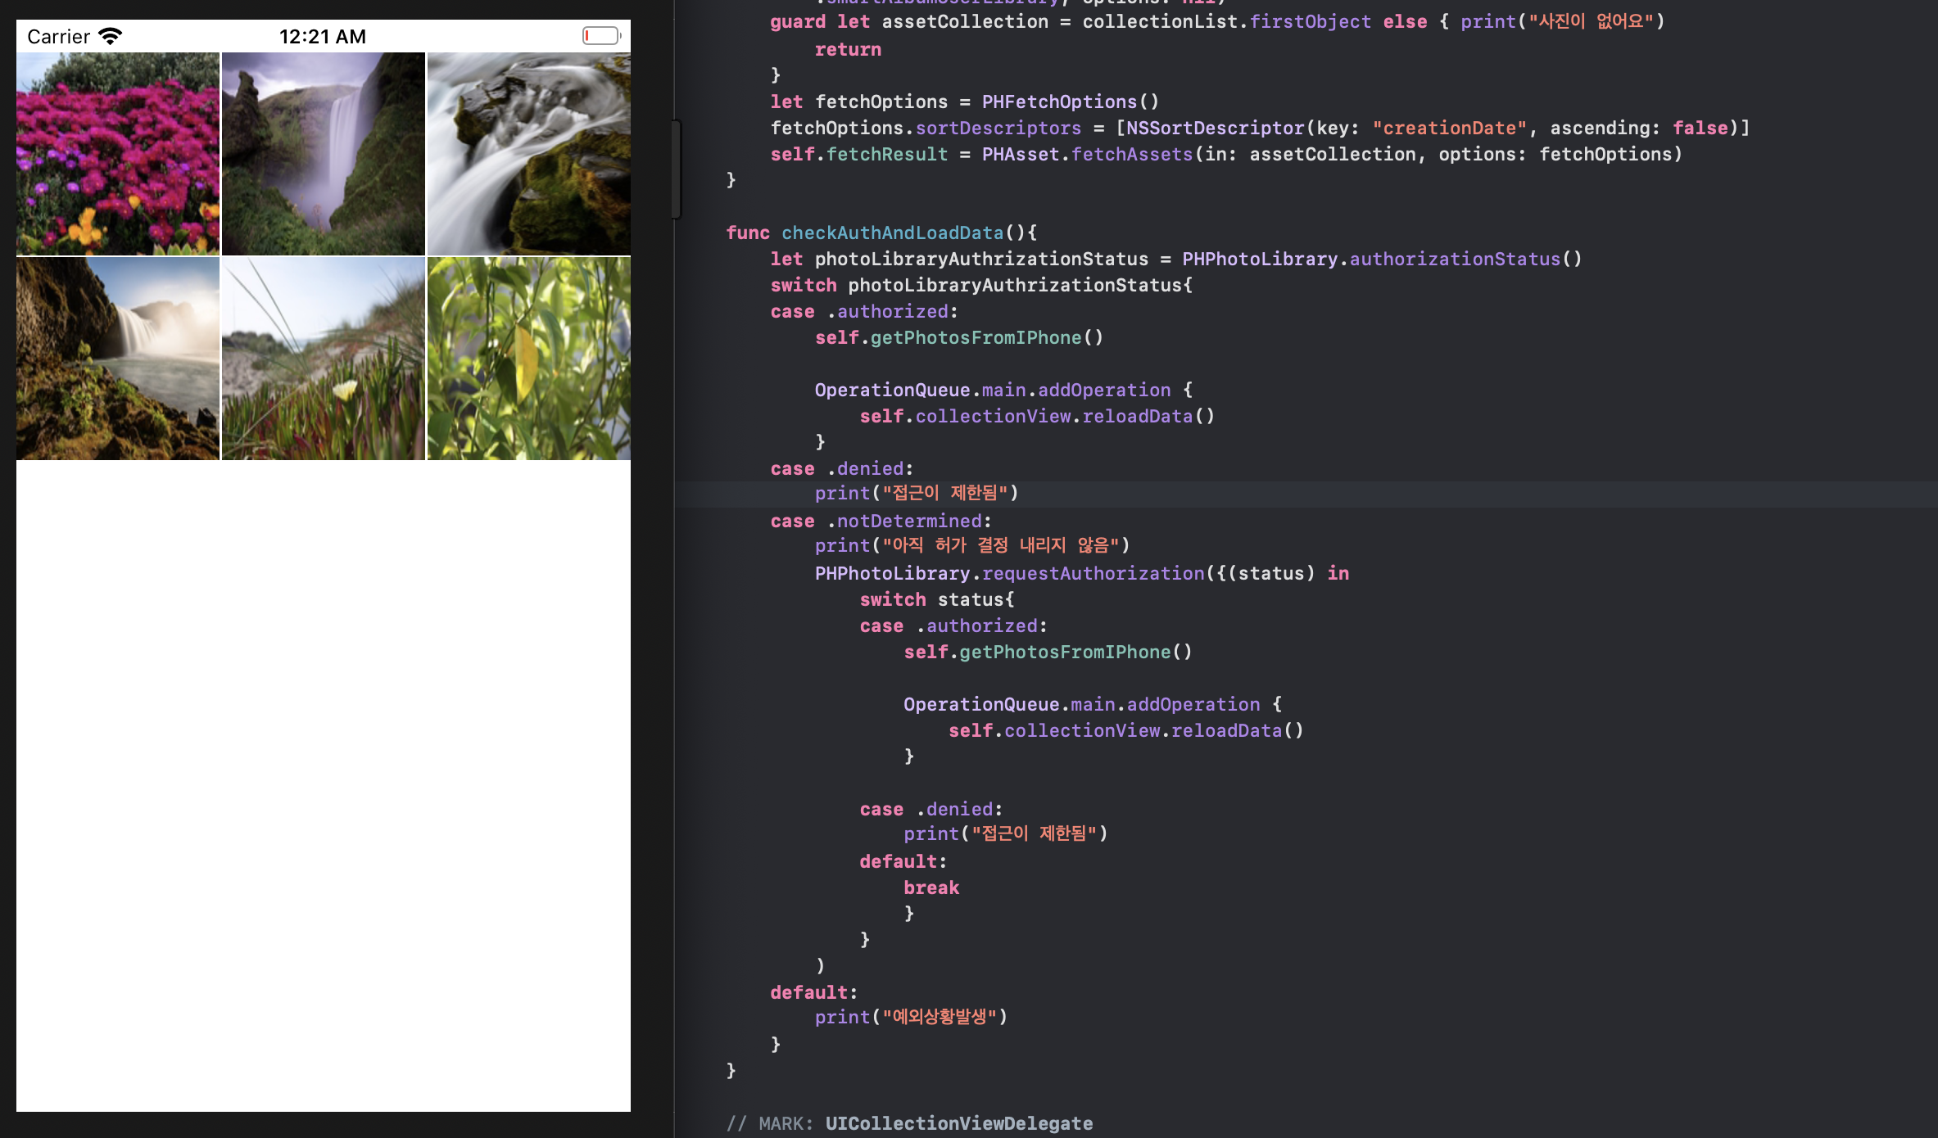Click fetchAssets in the self.fetchResult line

tap(1132, 154)
